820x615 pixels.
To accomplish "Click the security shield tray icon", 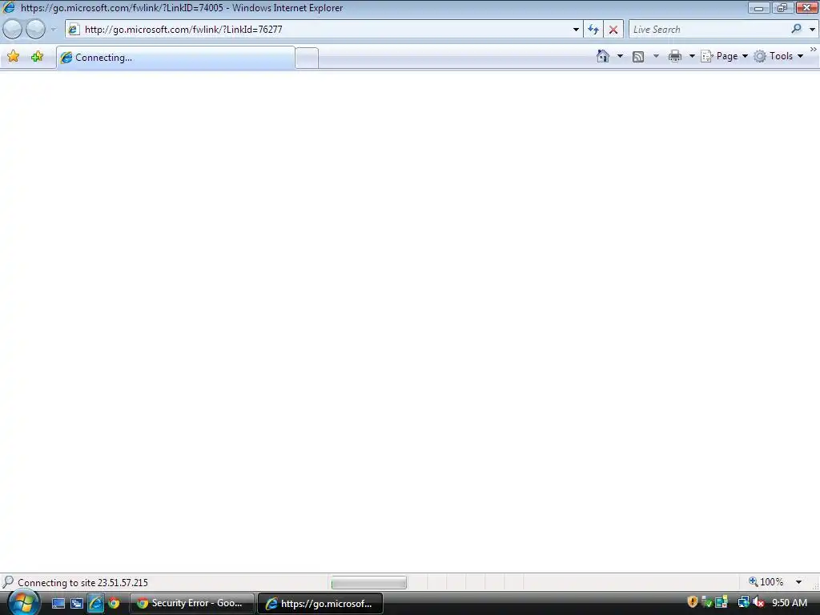I will (x=693, y=602).
